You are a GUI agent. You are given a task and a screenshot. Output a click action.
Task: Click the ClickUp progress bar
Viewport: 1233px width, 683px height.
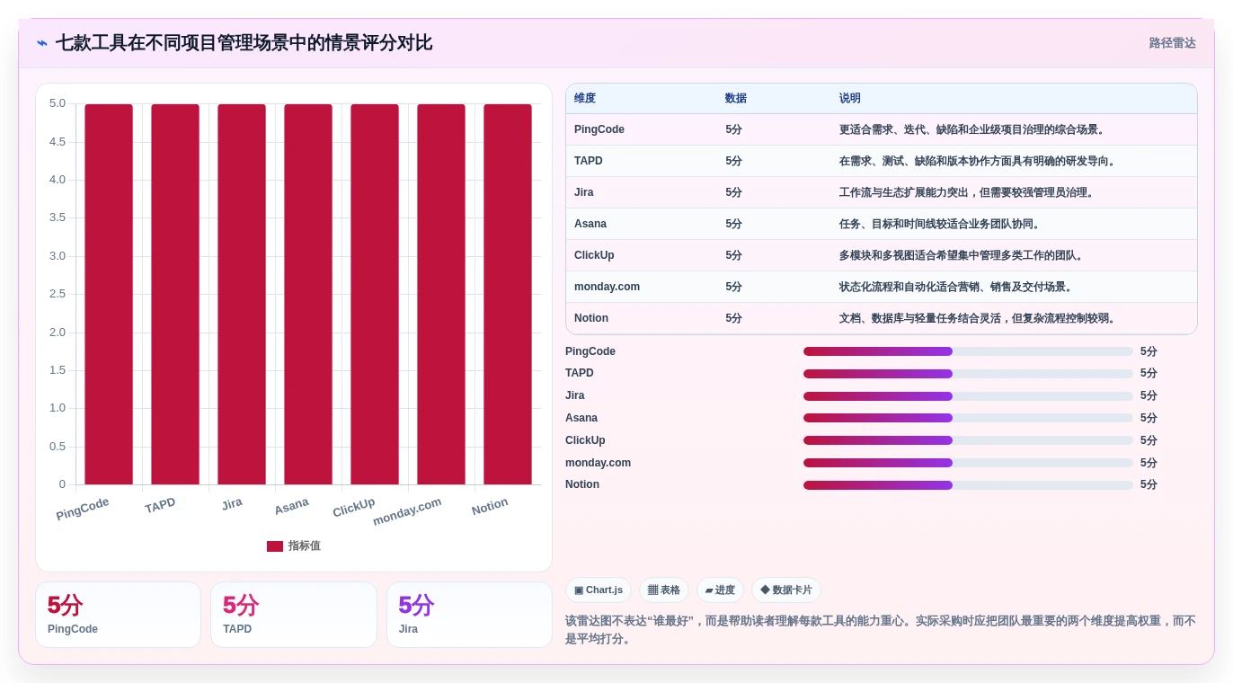(x=968, y=440)
